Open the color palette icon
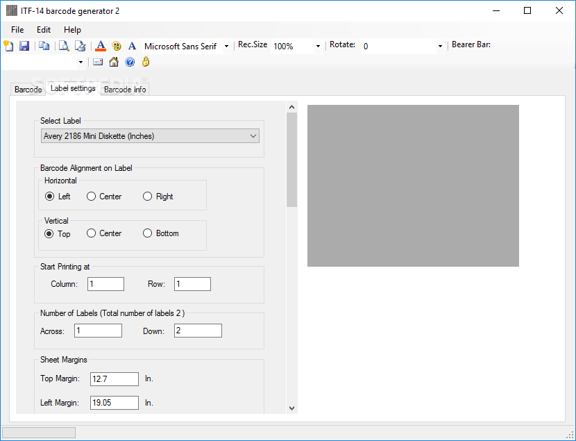The height and width of the screenshot is (441, 576). pos(117,46)
